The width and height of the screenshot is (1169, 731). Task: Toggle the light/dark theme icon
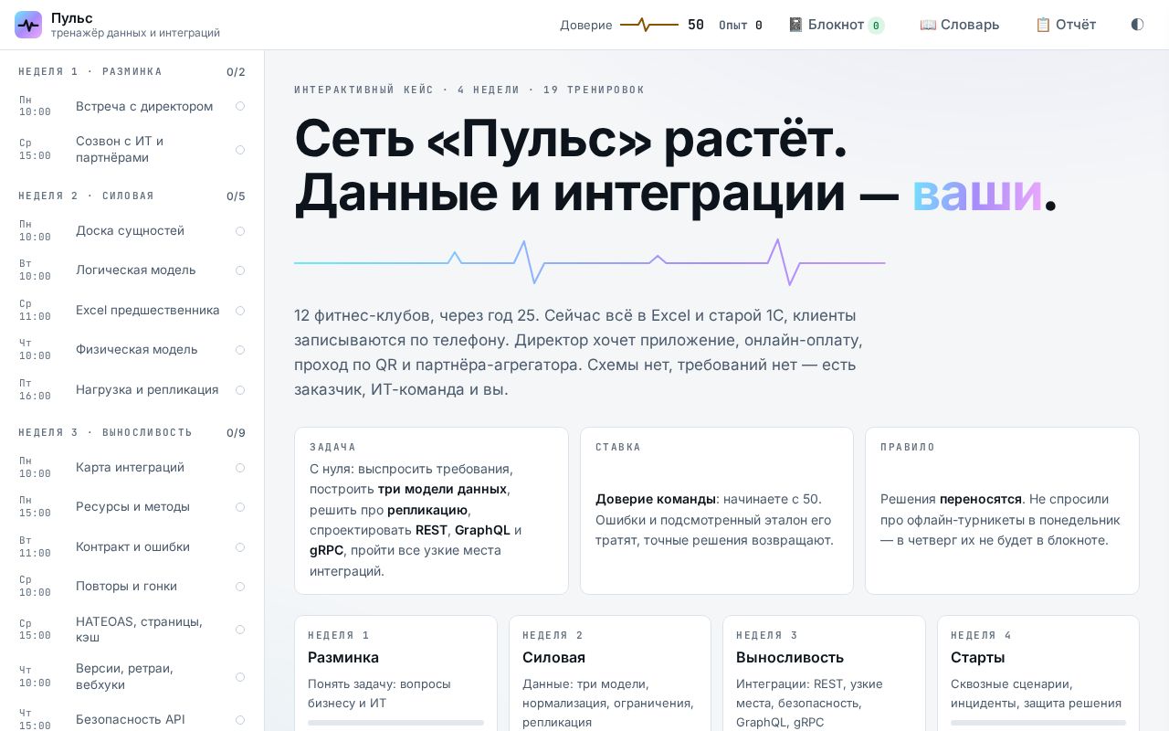[x=1137, y=25]
